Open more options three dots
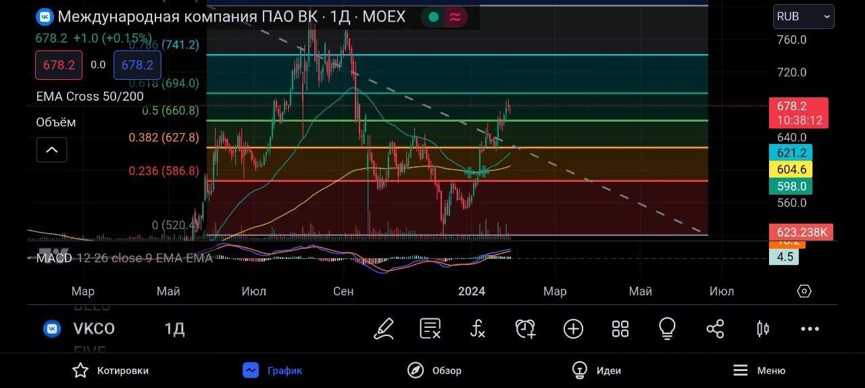The height and width of the screenshot is (388, 865). pos(810,329)
